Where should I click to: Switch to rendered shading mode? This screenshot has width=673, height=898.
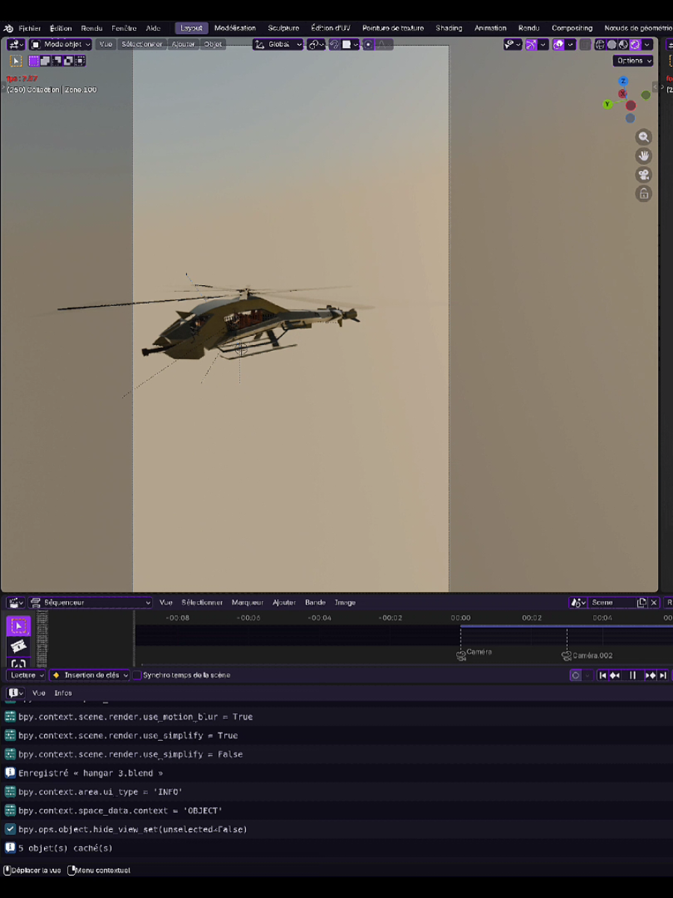[635, 45]
